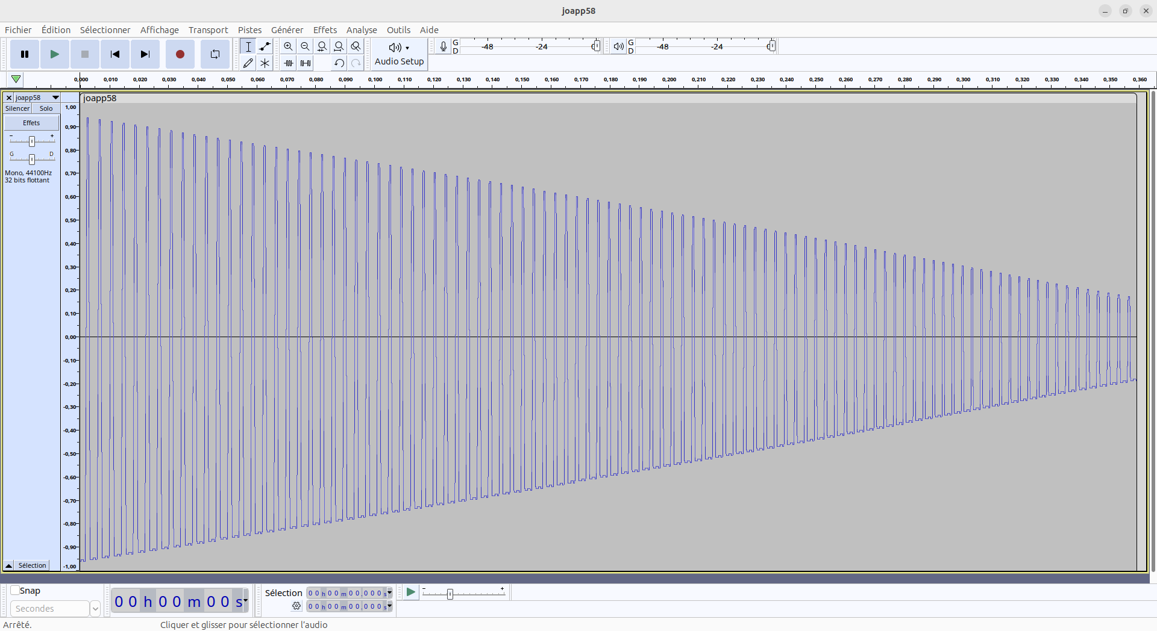
Task: Click the Sélection button under the track
Action: tap(32, 565)
